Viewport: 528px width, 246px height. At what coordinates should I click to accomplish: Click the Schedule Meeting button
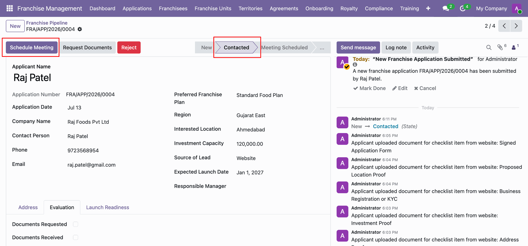tap(32, 48)
